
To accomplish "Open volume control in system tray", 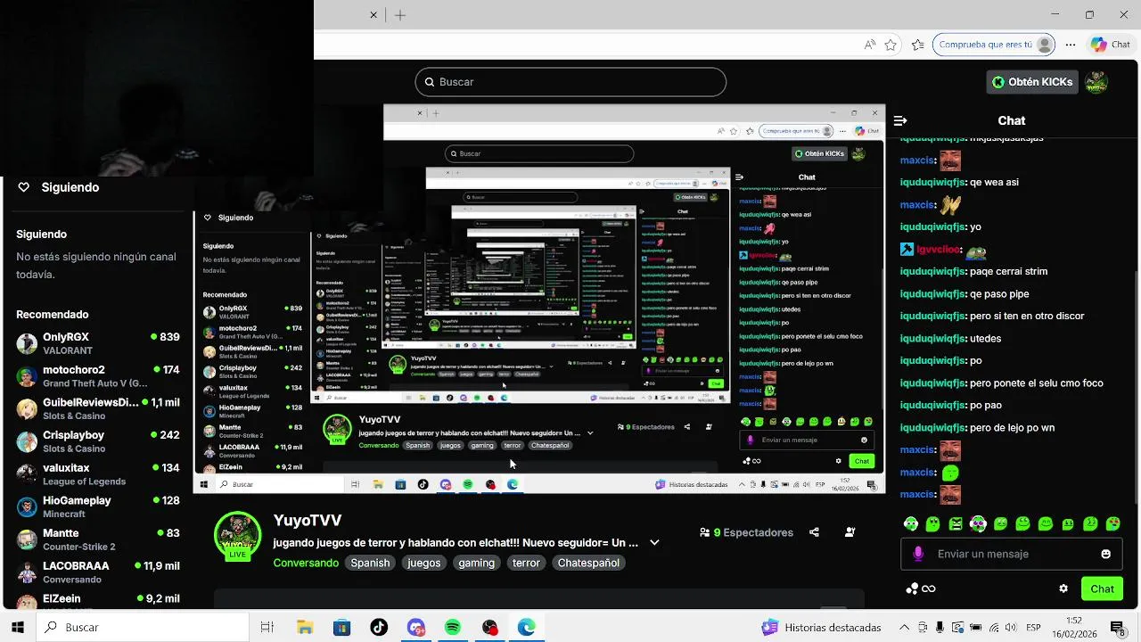I will [x=1011, y=628].
